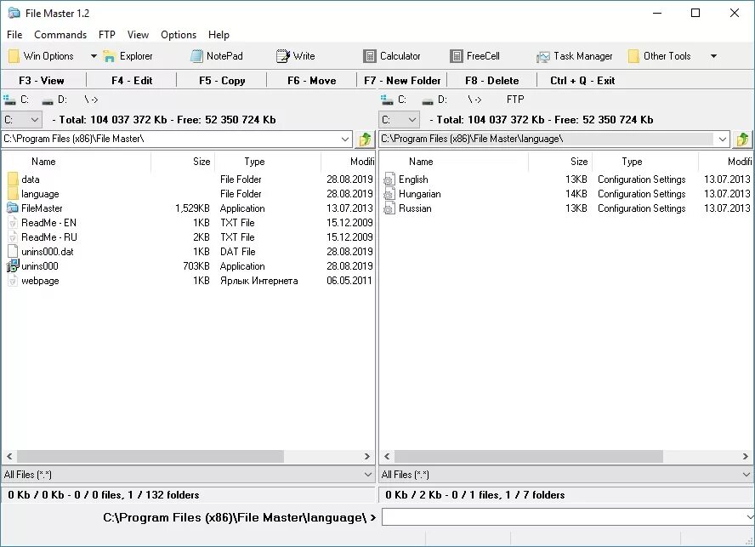The width and height of the screenshot is (755, 547).
Task: Switch left pane to drive D: icon
Action: (48, 100)
